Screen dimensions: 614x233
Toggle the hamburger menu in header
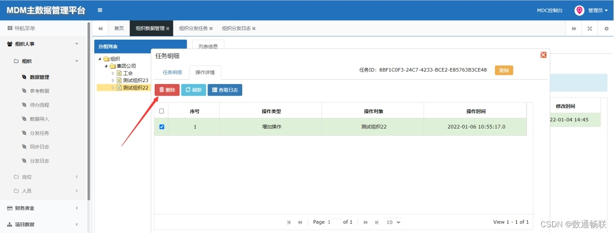click(100, 10)
